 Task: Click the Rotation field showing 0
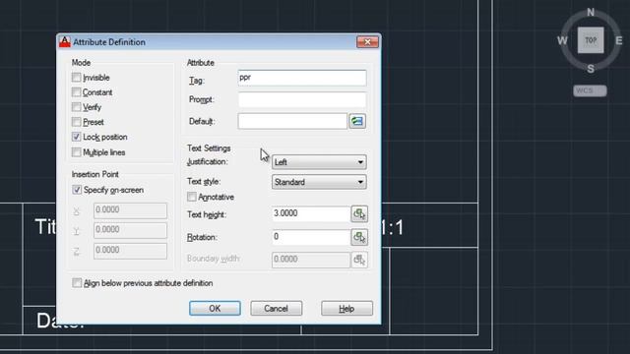coord(311,237)
